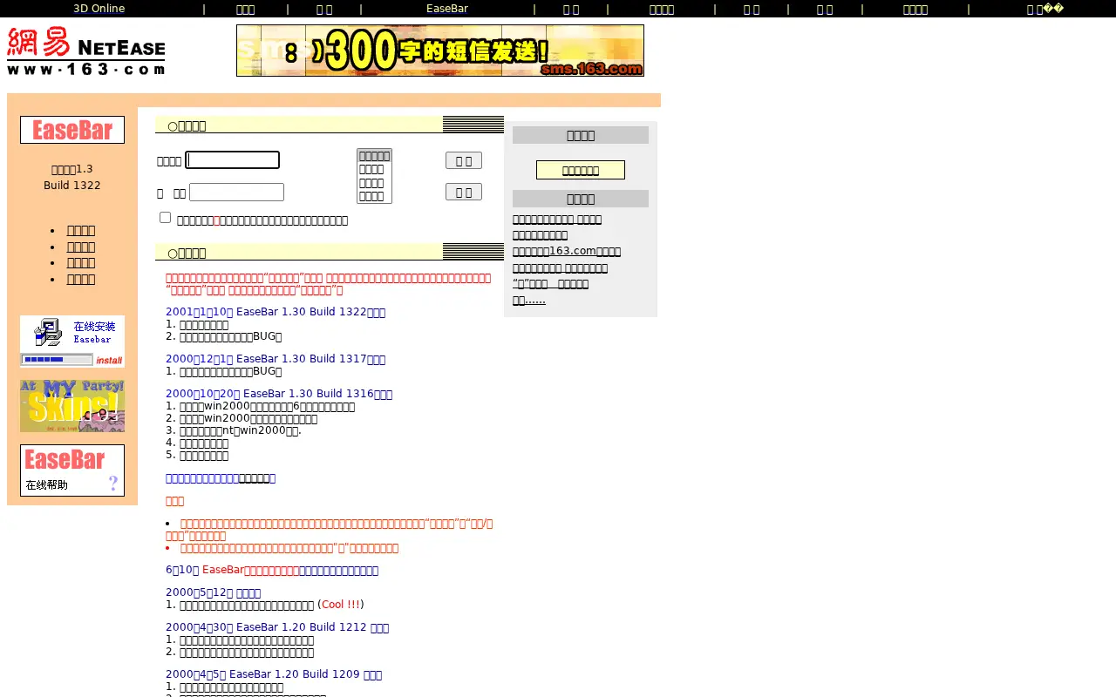Open the EaseBar 1.30 Build 1317 release heading
This screenshot has width=1116, height=697.
point(276,359)
